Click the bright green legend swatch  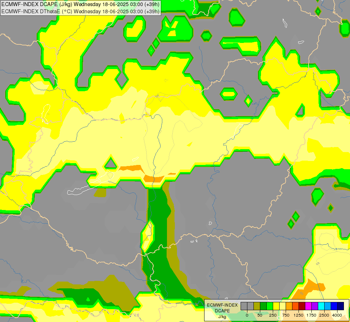click(x=270, y=306)
